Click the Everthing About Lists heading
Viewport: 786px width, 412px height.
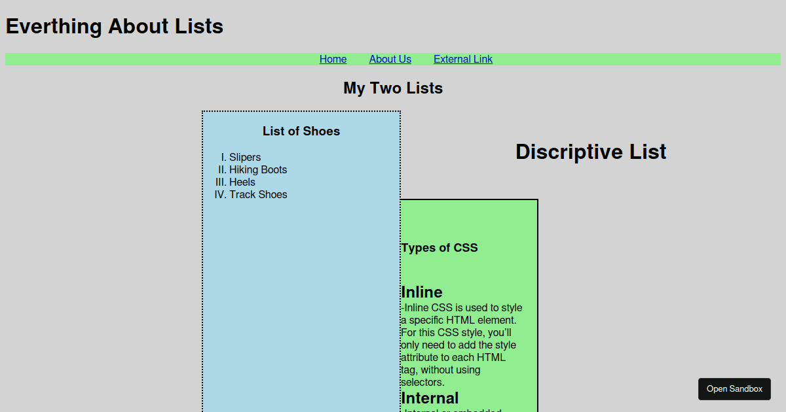[114, 26]
